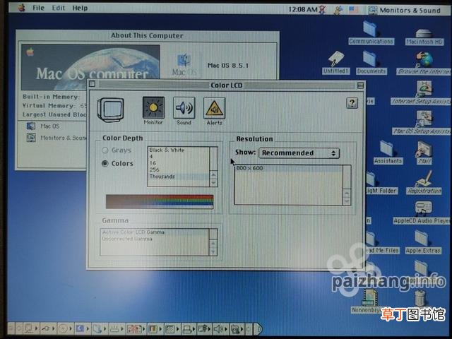Click the color spectrum bar under Color Depth
The height and width of the screenshot is (339, 452).
coord(160,201)
